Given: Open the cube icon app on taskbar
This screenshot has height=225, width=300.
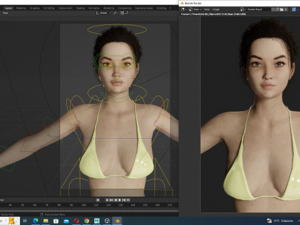Looking at the screenshot, I should click(x=107, y=221).
